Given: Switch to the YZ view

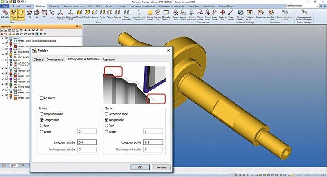Looking at the screenshot, I should pos(37,14).
